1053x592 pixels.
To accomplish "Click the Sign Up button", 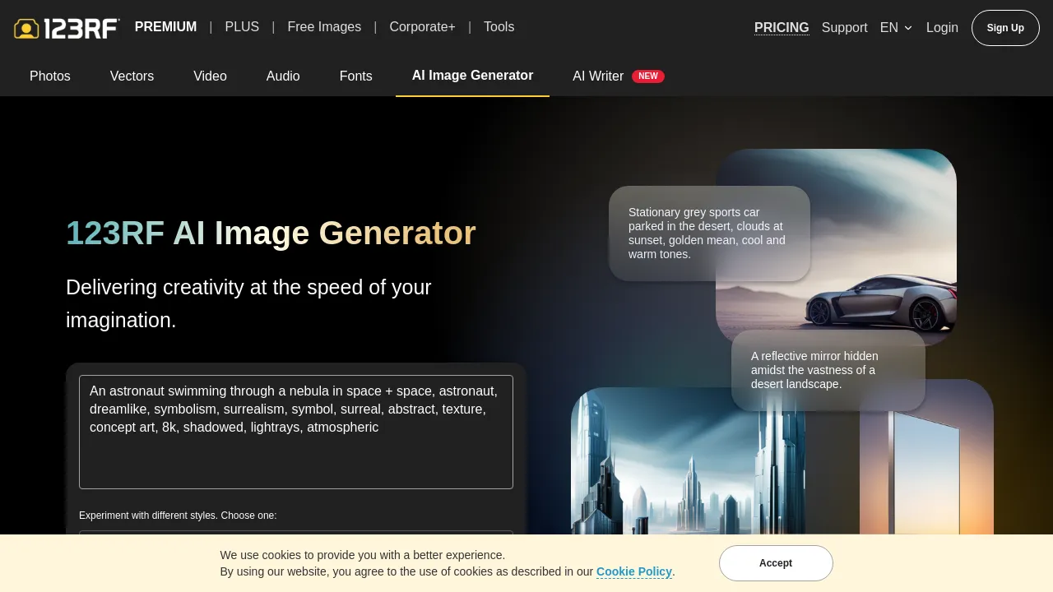I will (x=1005, y=27).
